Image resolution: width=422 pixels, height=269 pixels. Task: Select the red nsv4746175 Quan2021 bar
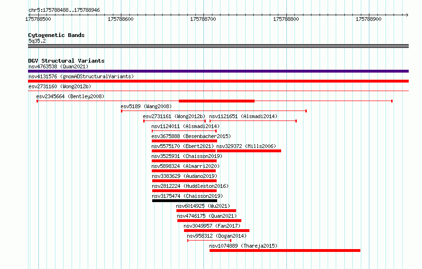pos(210,221)
